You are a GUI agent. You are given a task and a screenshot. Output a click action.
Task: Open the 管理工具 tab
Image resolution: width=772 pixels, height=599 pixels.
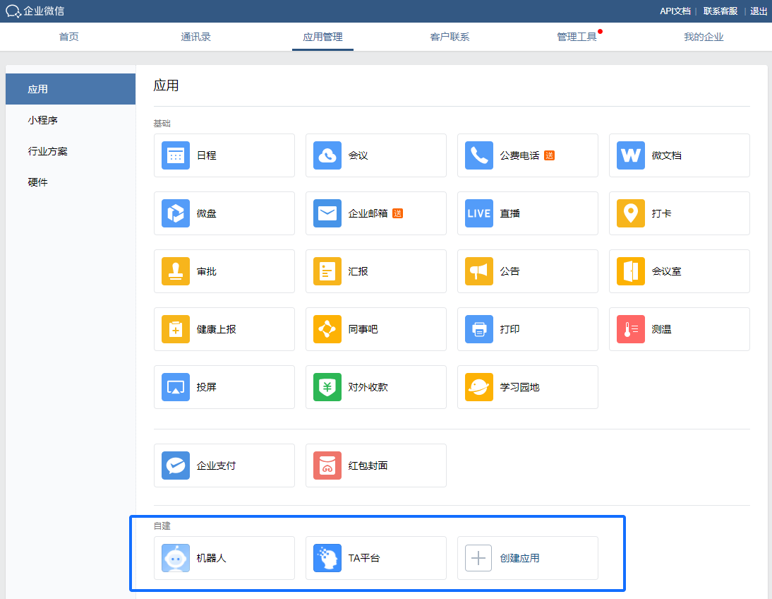pyautogui.click(x=577, y=37)
